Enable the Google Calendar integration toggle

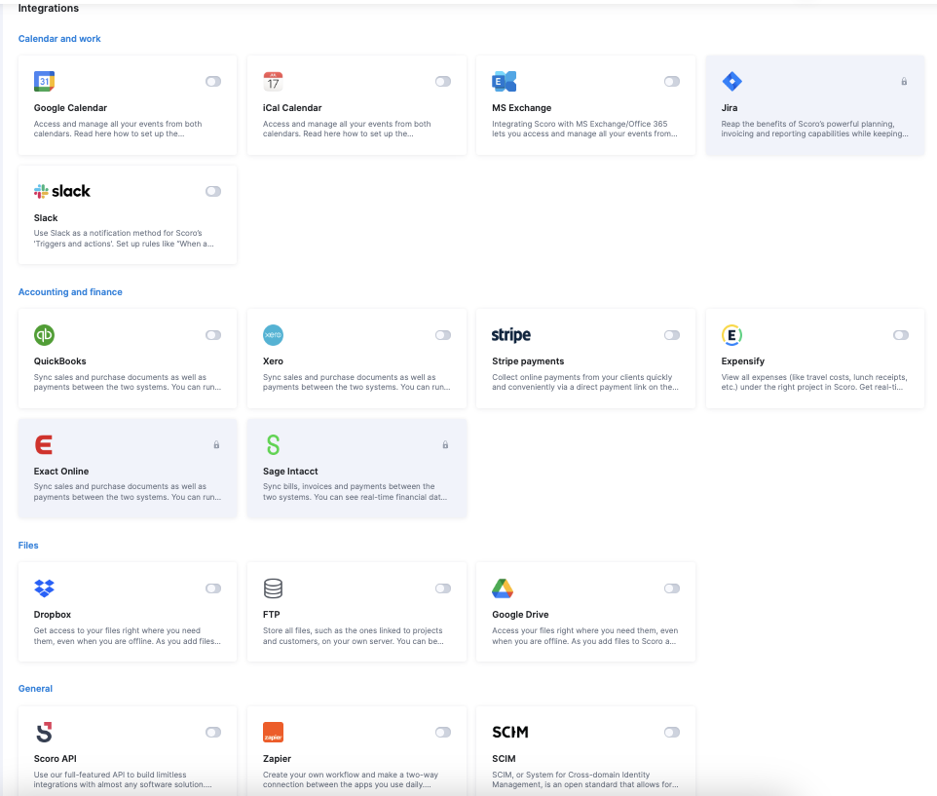coord(213,81)
